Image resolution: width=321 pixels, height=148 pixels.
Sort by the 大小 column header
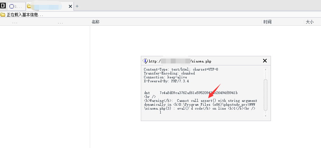point(310,22)
